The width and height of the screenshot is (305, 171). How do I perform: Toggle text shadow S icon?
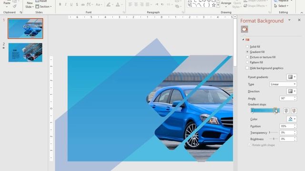(77, 4)
